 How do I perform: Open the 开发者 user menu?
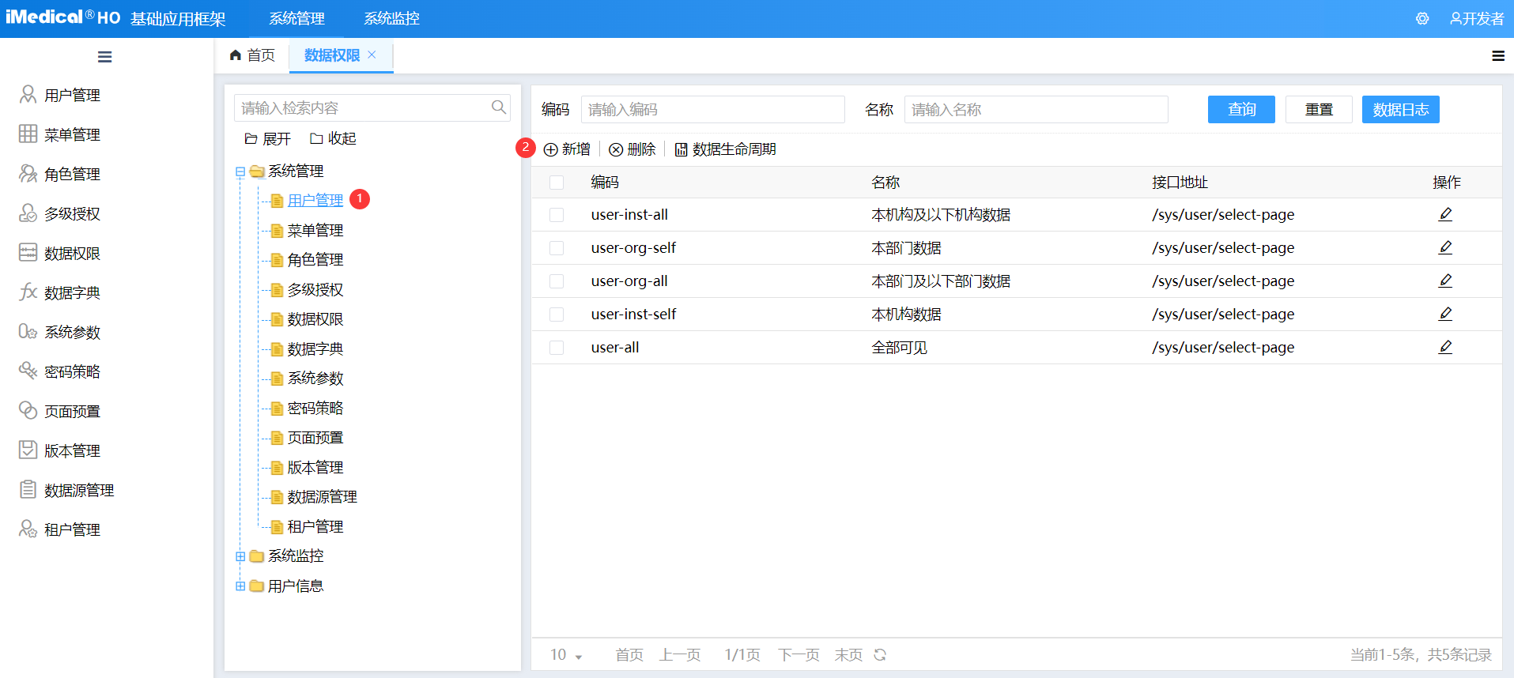(x=1476, y=18)
